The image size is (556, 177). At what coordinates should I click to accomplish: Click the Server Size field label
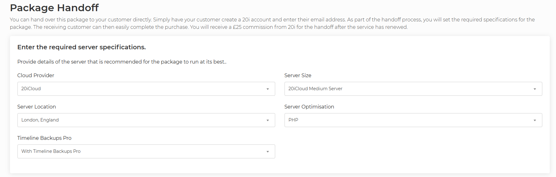[298, 75]
